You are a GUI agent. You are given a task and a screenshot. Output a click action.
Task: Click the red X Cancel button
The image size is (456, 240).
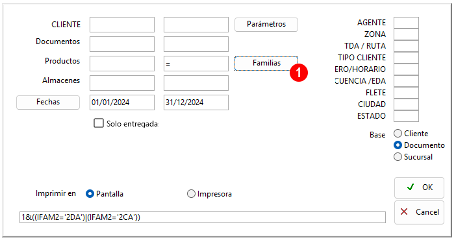click(419, 212)
